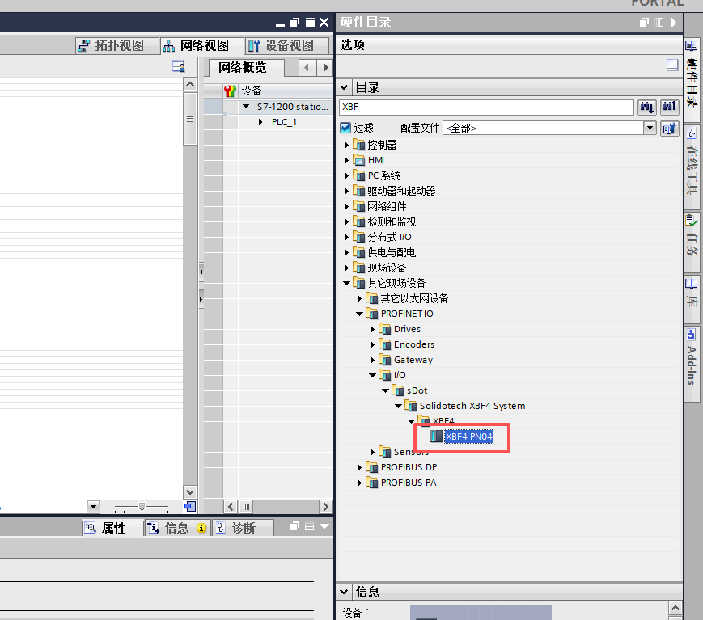Click the overview navigation icon at the canvas corner

[190, 507]
